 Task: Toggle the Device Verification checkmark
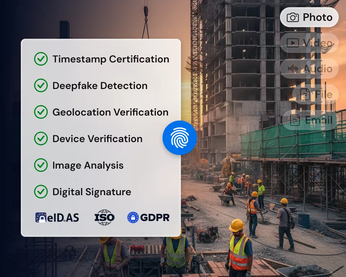(41, 139)
